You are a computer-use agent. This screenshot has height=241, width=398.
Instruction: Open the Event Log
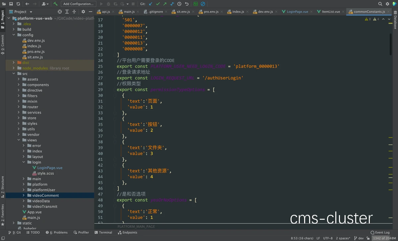click(380, 232)
